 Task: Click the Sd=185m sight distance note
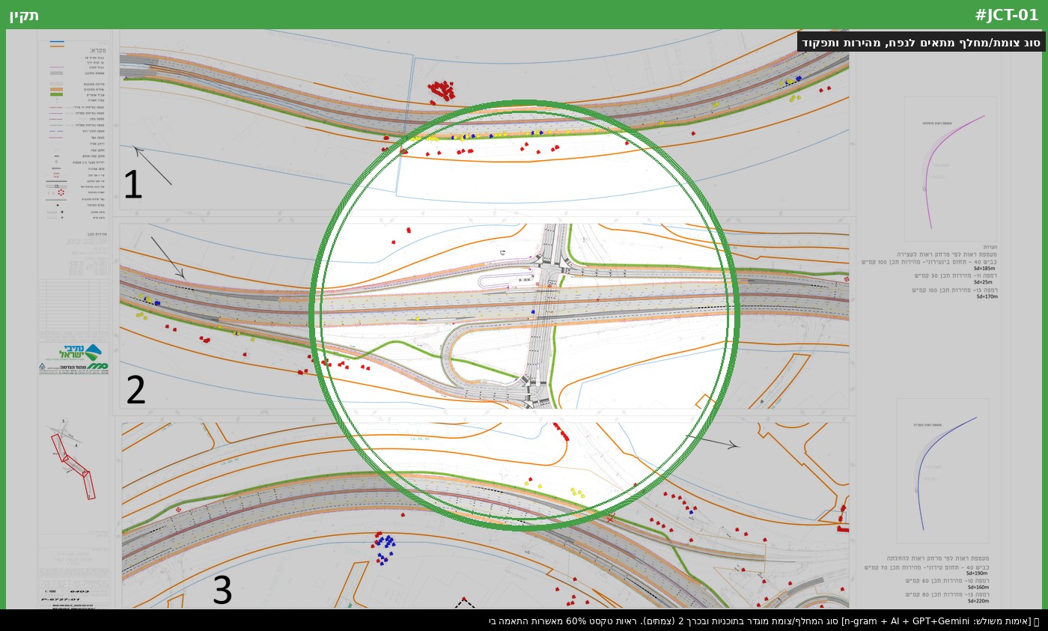pos(984,268)
